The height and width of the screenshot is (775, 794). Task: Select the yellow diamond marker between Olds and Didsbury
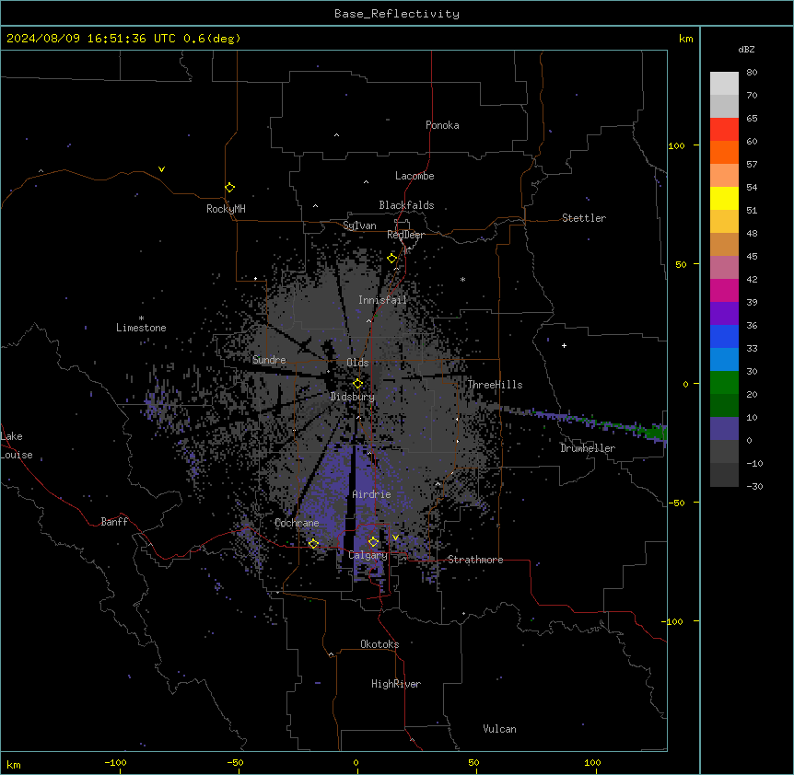click(x=358, y=384)
